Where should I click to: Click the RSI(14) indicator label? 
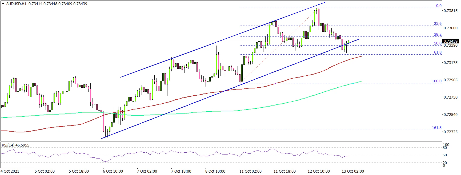(15, 145)
